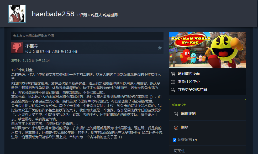Click the star icon beside the review rating
Image resolution: width=258 pixels, height=154 pixels.
click(160, 48)
